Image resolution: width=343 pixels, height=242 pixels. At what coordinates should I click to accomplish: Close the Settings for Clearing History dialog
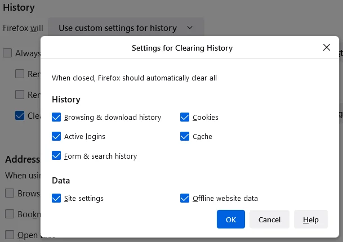(x=327, y=48)
